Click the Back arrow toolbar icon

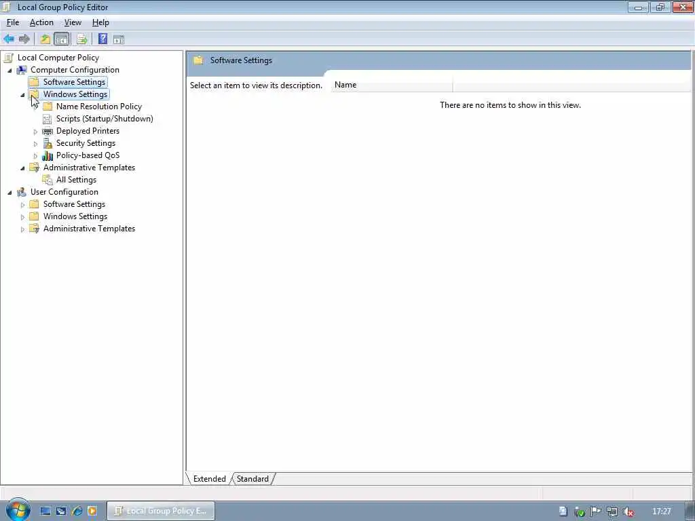pos(9,39)
